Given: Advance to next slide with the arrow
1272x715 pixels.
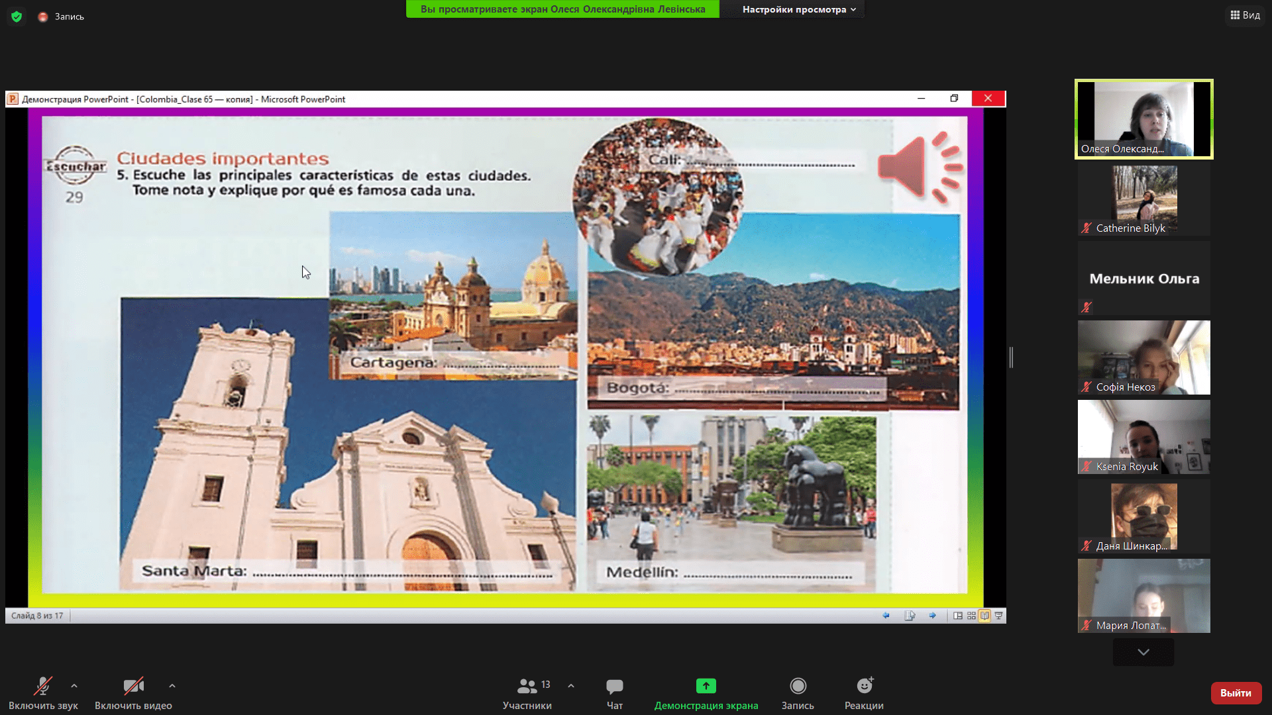Looking at the screenshot, I should (x=932, y=616).
